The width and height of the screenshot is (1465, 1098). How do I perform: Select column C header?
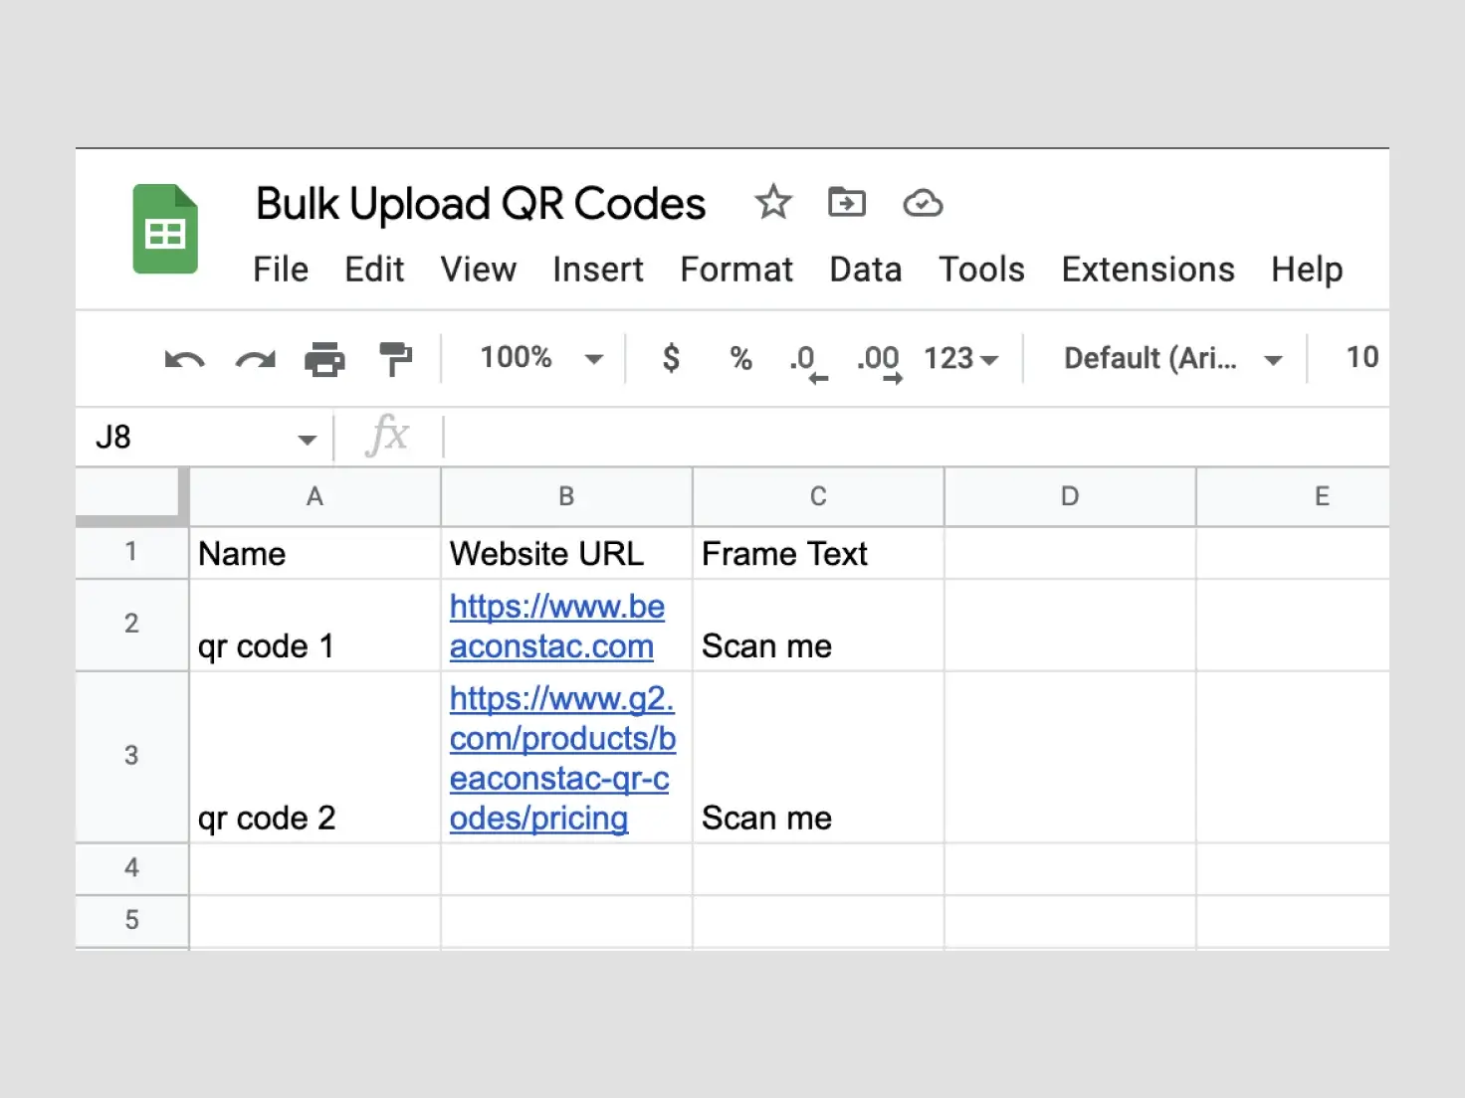click(x=818, y=496)
